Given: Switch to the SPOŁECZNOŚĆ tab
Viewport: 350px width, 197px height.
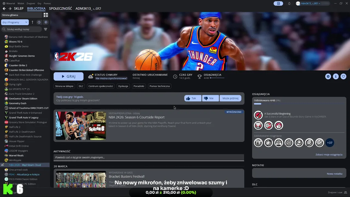Looking at the screenshot, I should pyautogui.click(x=60, y=8).
